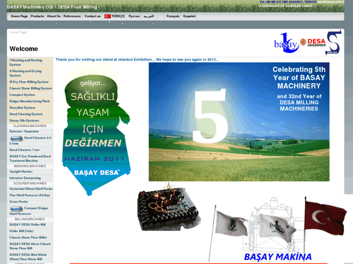Viewport: 353px width, 264px height.
Task: Open Bulgur Manufacturing Plant link
Action: (30, 101)
